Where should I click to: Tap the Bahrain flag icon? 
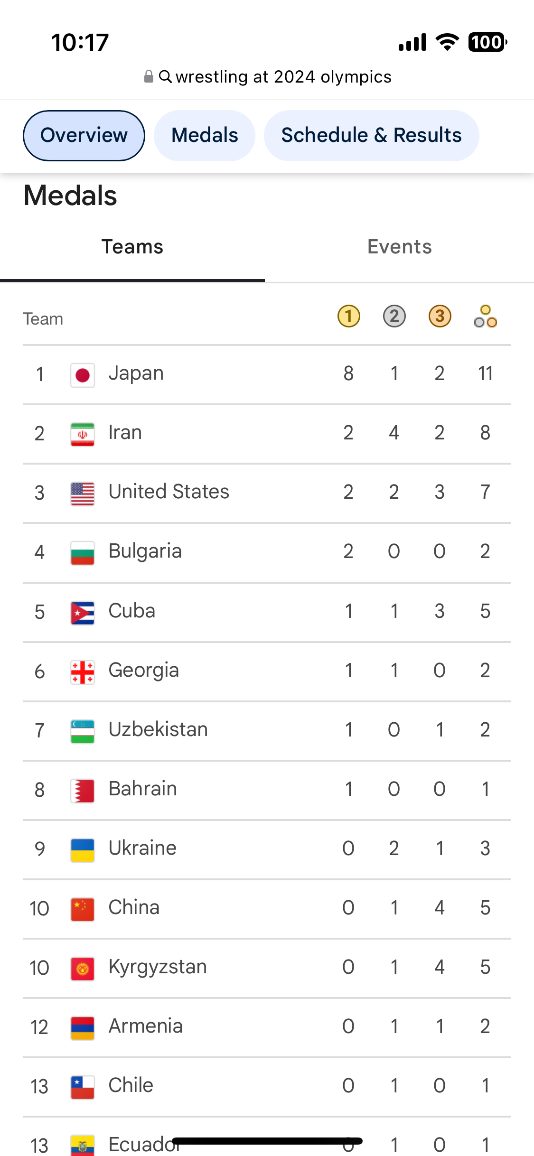click(x=83, y=791)
